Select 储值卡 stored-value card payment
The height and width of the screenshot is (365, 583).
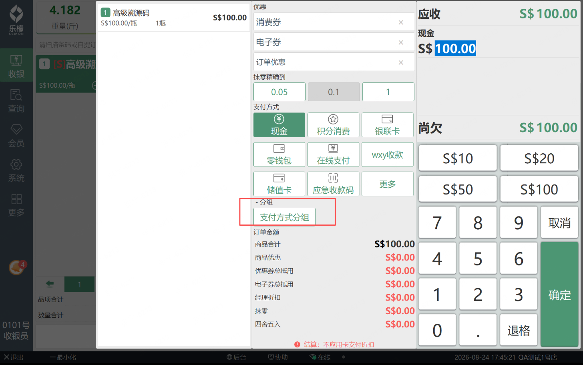tap(279, 184)
